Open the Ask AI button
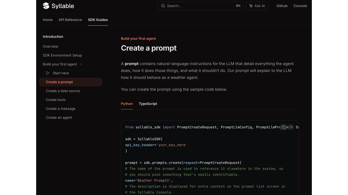The image size is (348, 195). 257,6
